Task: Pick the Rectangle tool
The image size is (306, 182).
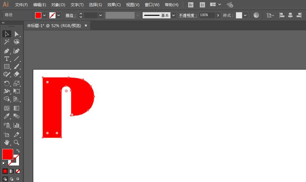Action: click(6, 66)
